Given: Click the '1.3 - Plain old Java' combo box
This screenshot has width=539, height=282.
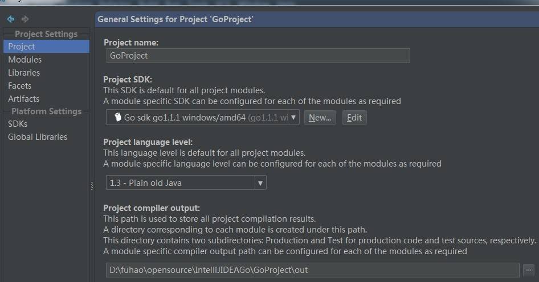Looking at the screenshot, I should [179, 183].
